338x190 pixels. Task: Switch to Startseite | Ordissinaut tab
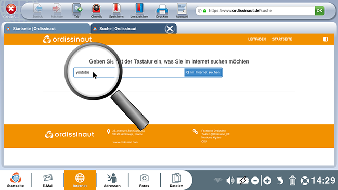click(x=47, y=29)
